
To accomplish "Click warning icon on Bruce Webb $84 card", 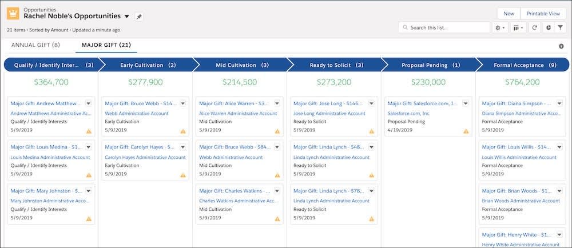I will (x=277, y=175).
